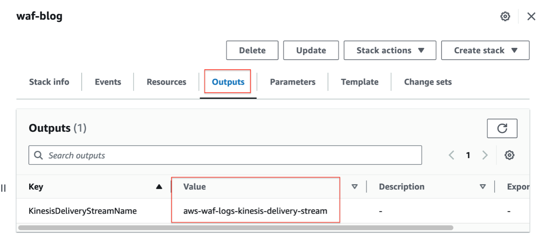549x242 pixels.
Task: Click the next page chevron
Action: [485, 155]
